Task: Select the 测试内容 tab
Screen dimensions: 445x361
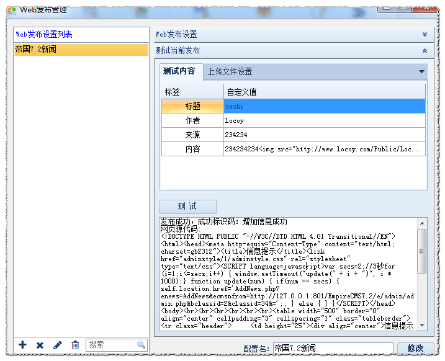Action: [x=179, y=71]
